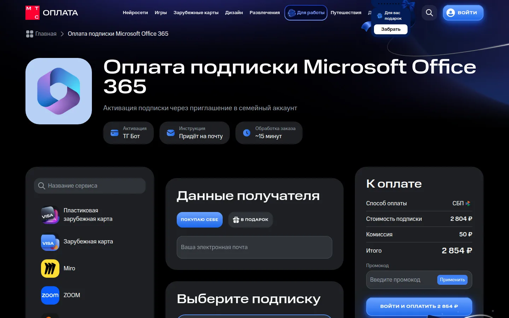509x318 pixels.
Task: Click the gift icon in В подарок button
Action: point(236,220)
